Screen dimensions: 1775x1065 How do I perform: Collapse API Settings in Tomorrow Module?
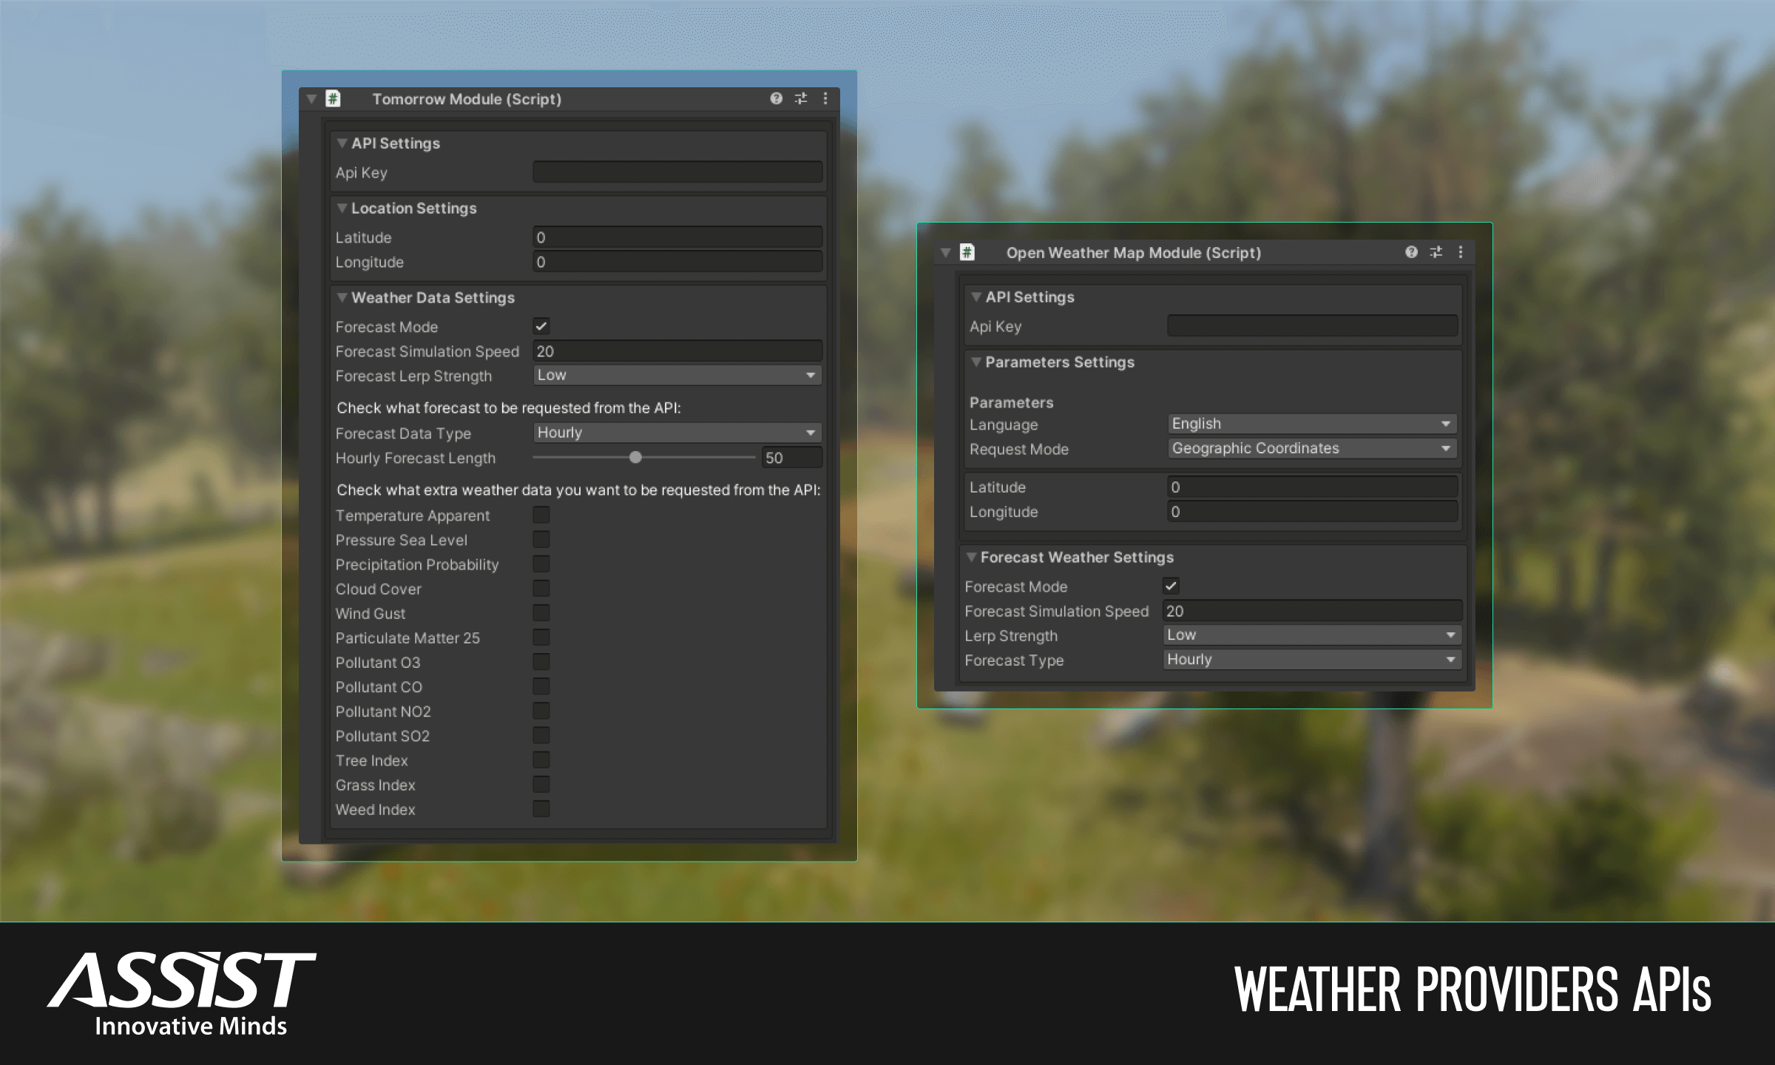click(342, 143)
